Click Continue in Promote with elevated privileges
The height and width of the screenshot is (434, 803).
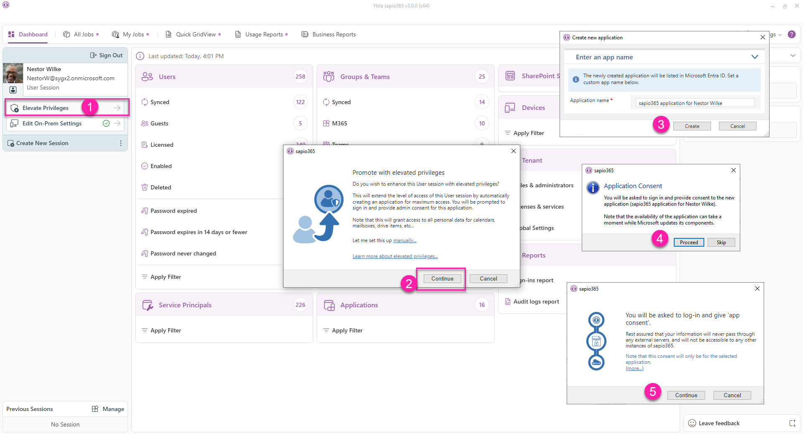(x=442, y=278)
